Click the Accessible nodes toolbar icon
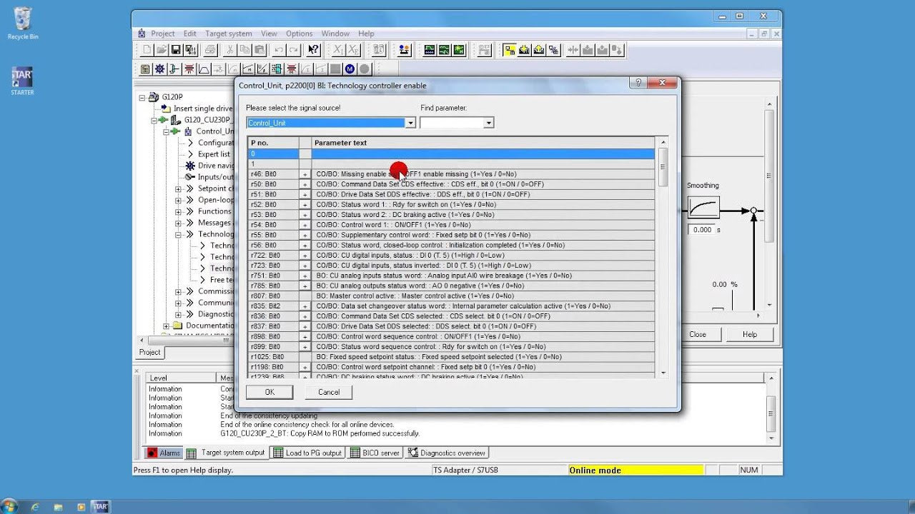Screen dimensions: 915x514 click(404, 50)
